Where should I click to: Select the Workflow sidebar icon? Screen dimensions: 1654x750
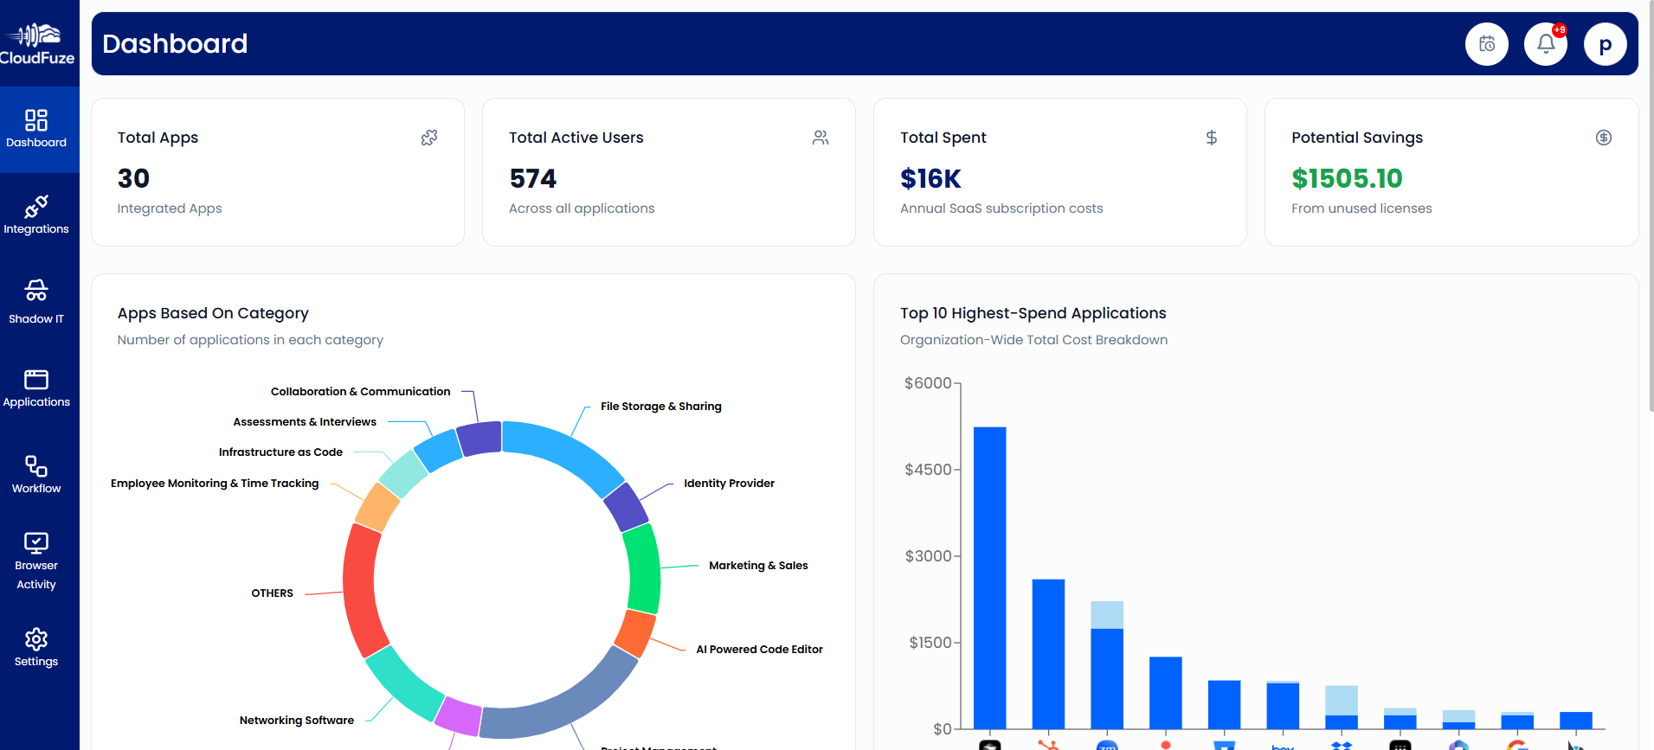click(36, 475)
